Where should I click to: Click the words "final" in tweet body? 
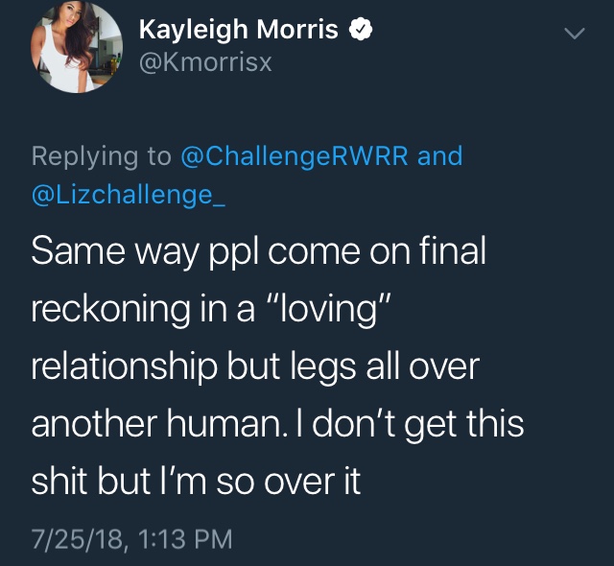pyautogui.click(x=453, y=250)
